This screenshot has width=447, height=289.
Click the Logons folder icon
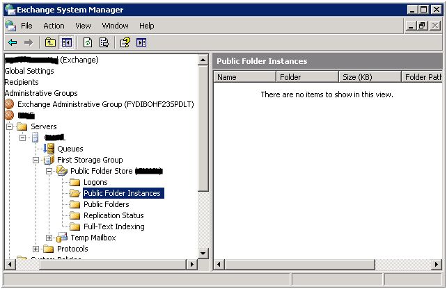coord(75,182)
